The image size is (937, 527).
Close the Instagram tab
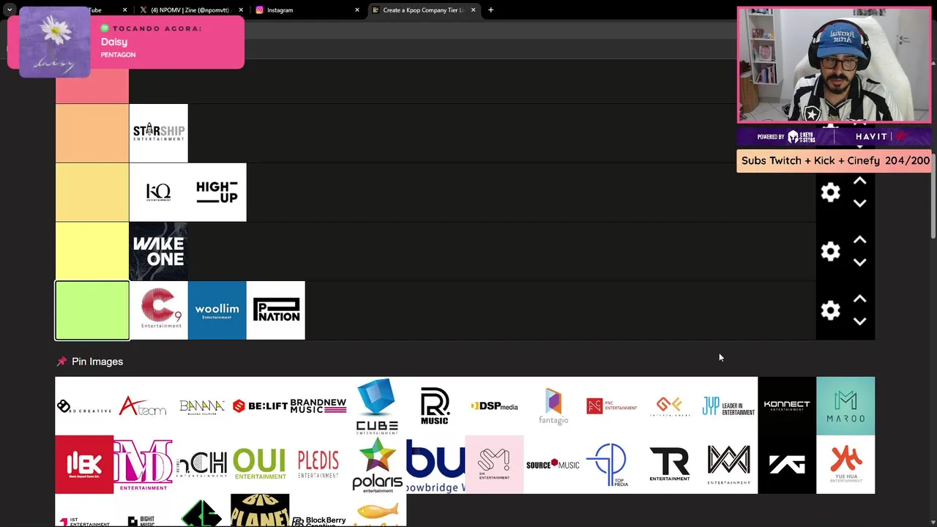[x=357, y=10]
